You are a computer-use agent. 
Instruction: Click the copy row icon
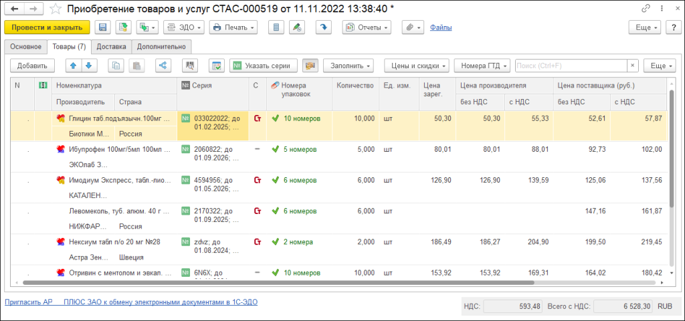[x=117, y=66]
